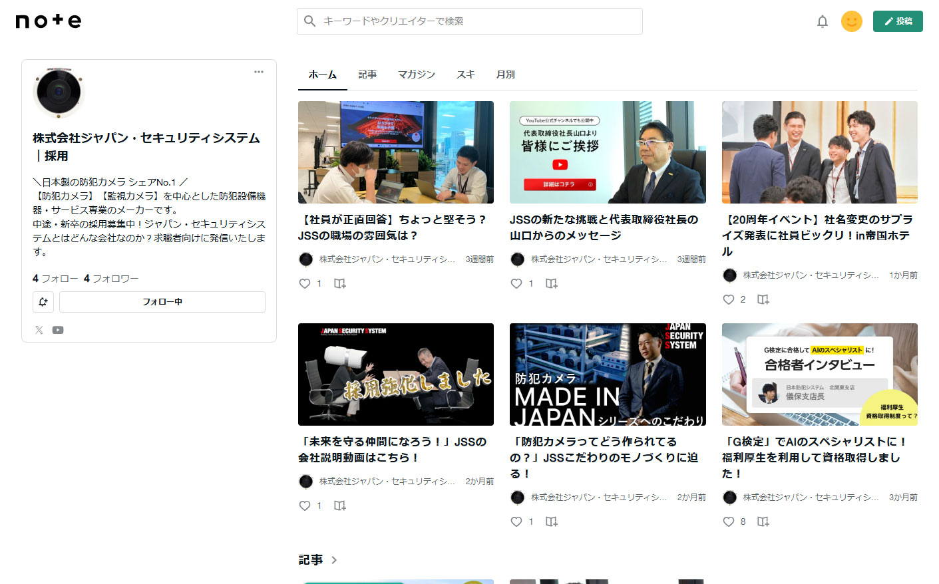Image resolution: width=939 pixels, height=584 pixels.
Task: Open the 「G検定」でAIのスペシャリスト article title
Action: pos(815,458)
